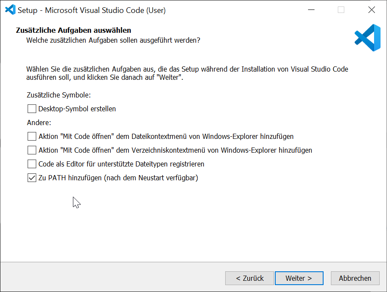Click the "Zusätzliche Symbole:" group label
Screen dimensions: 387x292
[59, 95]
